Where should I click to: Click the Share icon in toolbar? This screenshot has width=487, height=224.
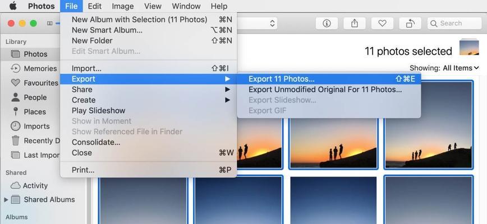tap(355, 23)
